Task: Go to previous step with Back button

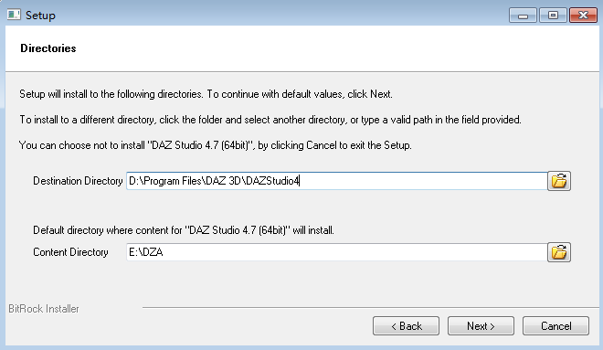Action: pos(406,326)
